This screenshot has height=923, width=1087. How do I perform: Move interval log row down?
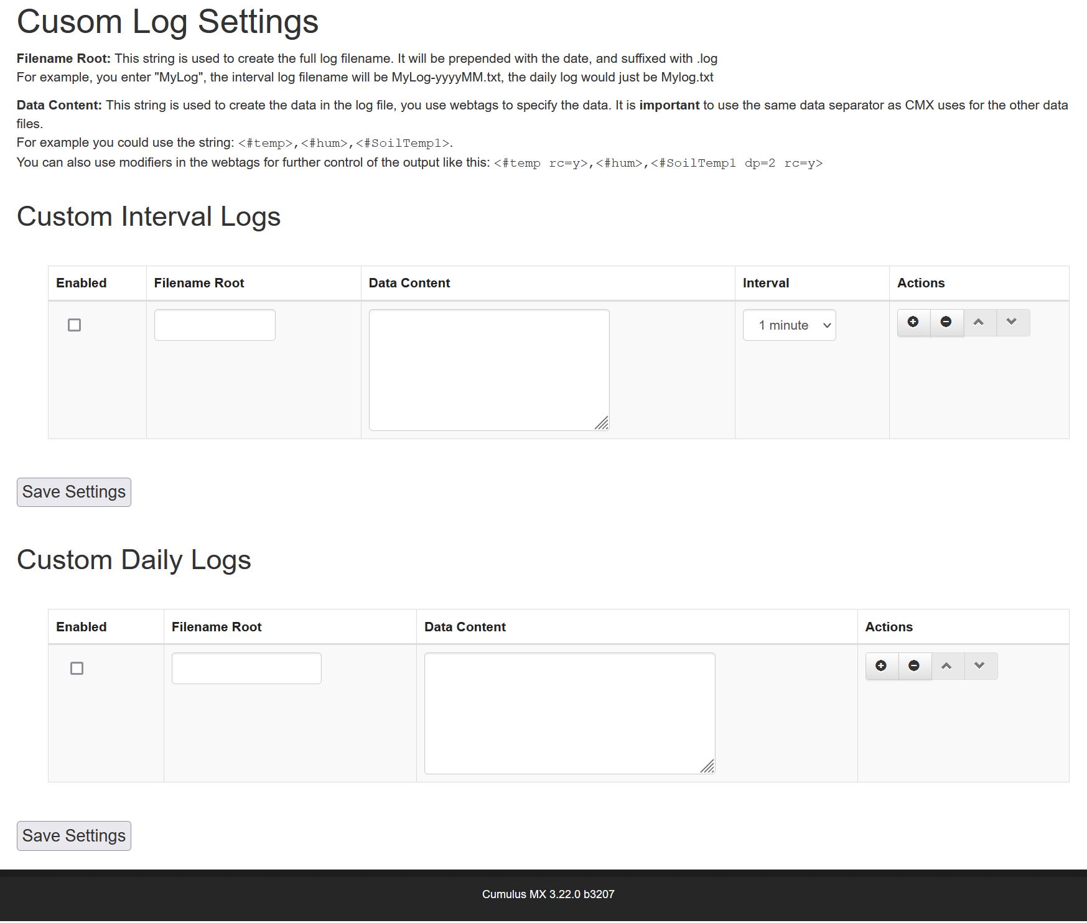(x=1012, y=322)
